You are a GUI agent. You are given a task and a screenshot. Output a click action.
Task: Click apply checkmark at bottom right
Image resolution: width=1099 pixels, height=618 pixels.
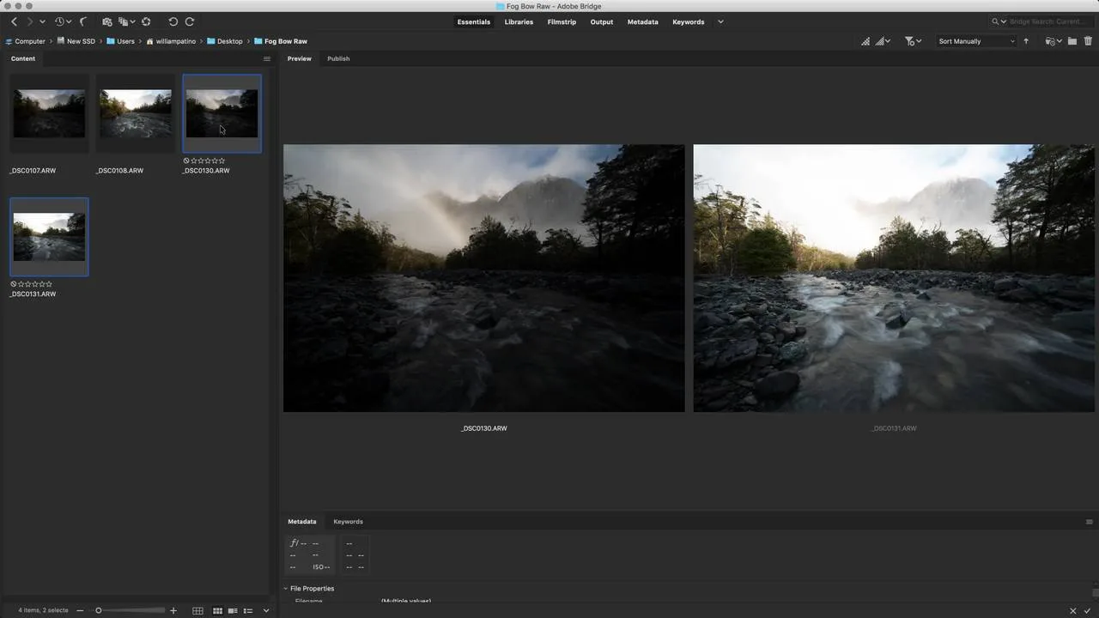pyautogui.click(x=1087, y=610)
